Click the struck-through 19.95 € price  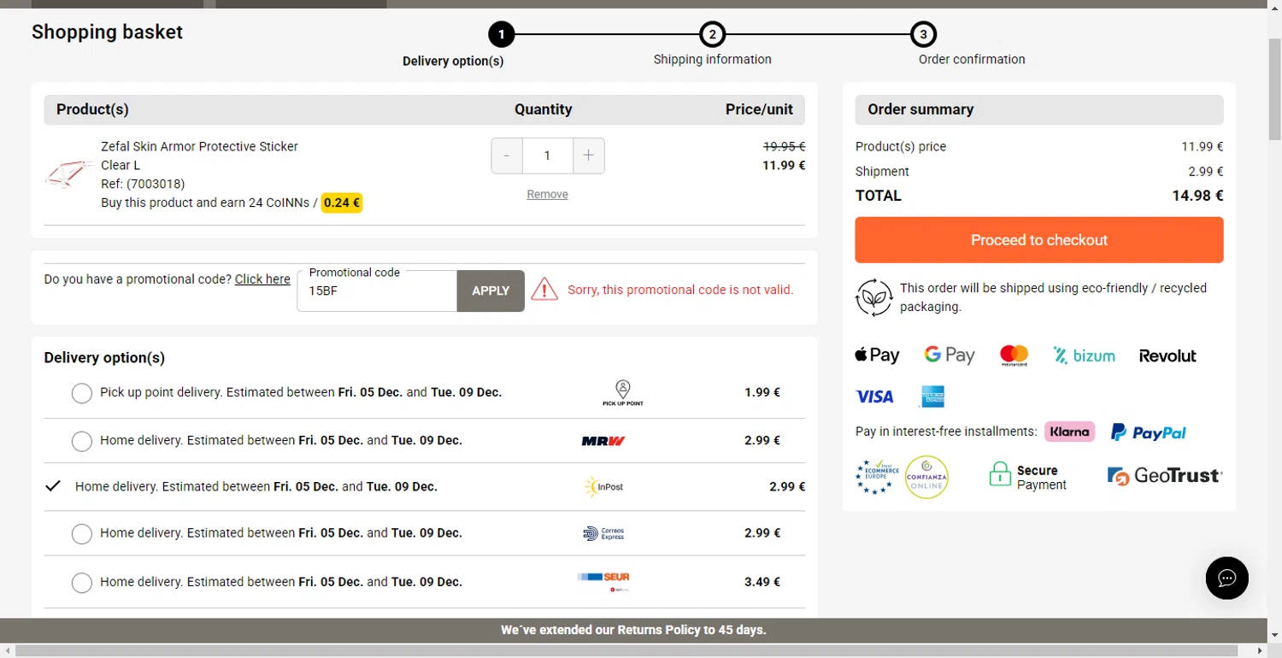[784, 146]
